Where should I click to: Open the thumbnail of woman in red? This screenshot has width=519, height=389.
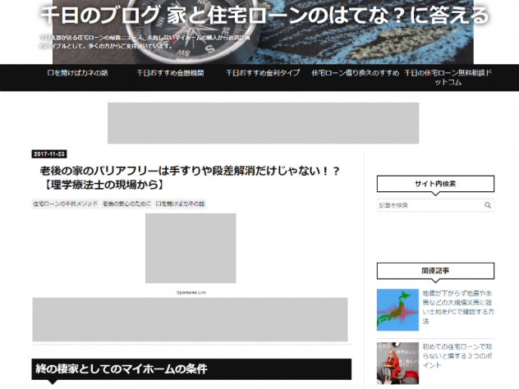397,364
